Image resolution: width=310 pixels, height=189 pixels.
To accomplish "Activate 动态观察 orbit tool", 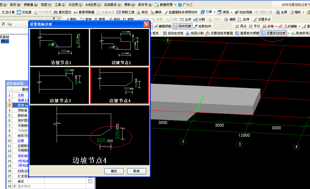I will [243, 12].
